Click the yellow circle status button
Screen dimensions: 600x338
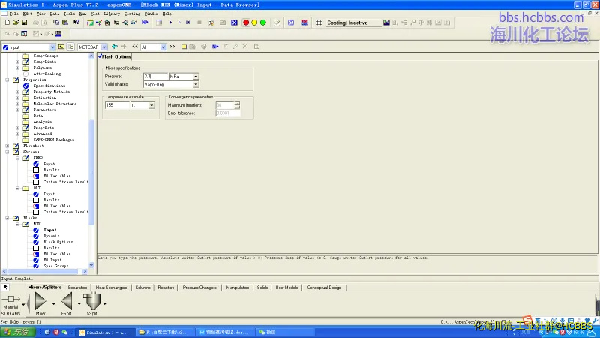click(x=254, y=23)
